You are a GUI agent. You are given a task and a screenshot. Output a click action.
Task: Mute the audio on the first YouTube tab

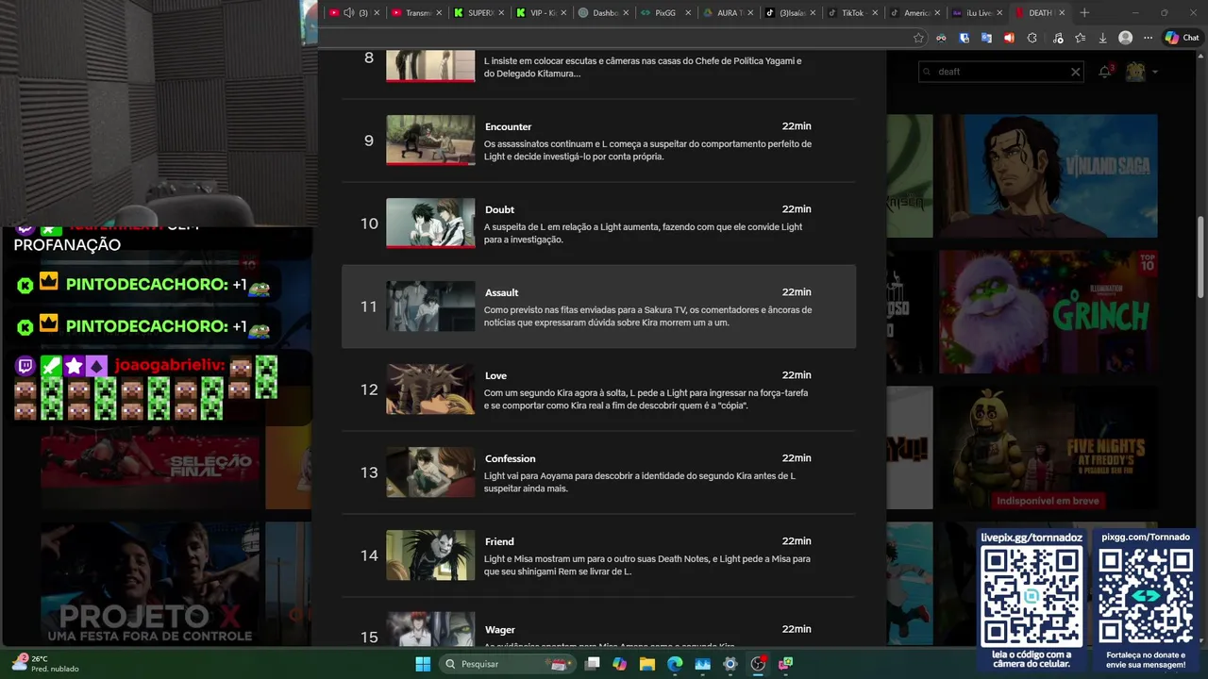(348, 12)
